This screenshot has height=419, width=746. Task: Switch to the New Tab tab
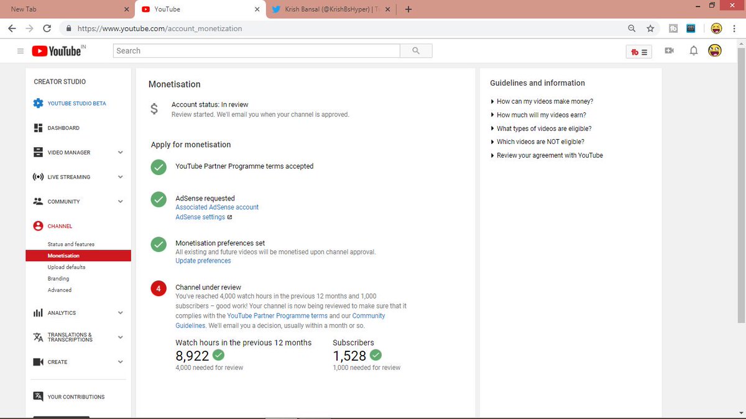(x=67, y=9)
